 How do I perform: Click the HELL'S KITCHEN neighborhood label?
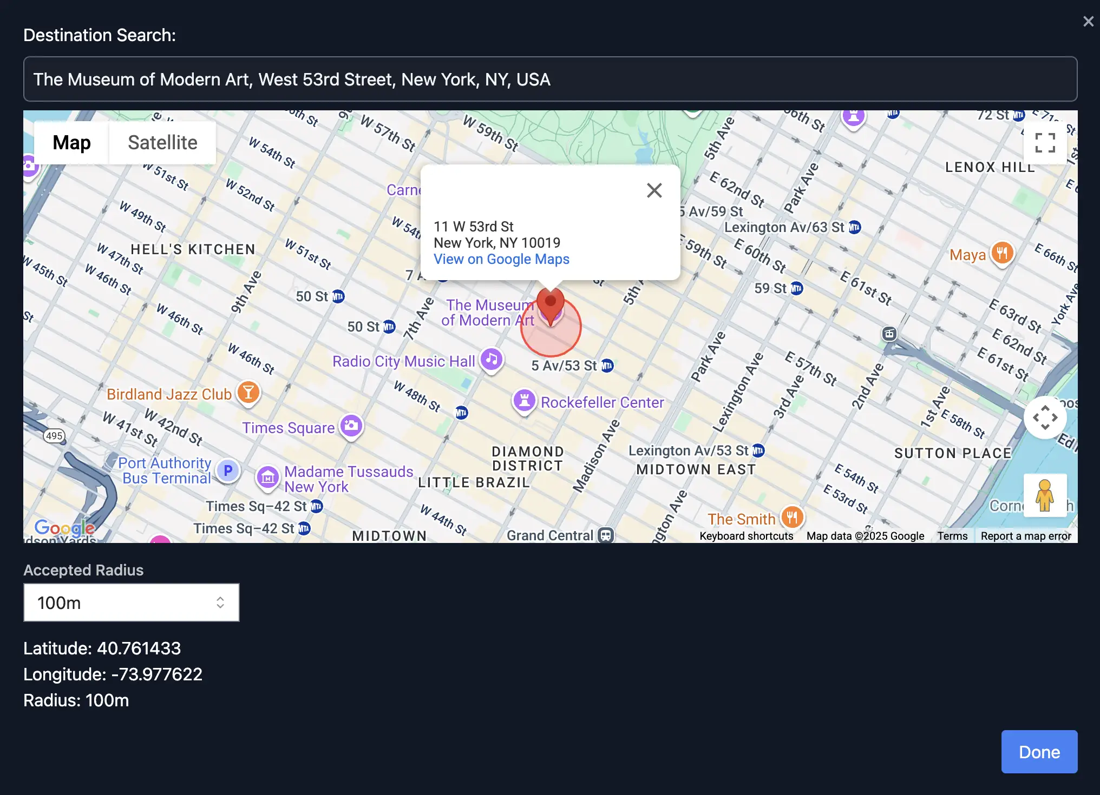tap(193, 249)
